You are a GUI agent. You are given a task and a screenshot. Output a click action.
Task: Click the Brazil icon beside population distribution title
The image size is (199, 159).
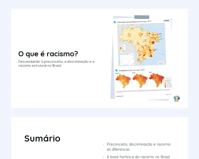tap(114, 22)
